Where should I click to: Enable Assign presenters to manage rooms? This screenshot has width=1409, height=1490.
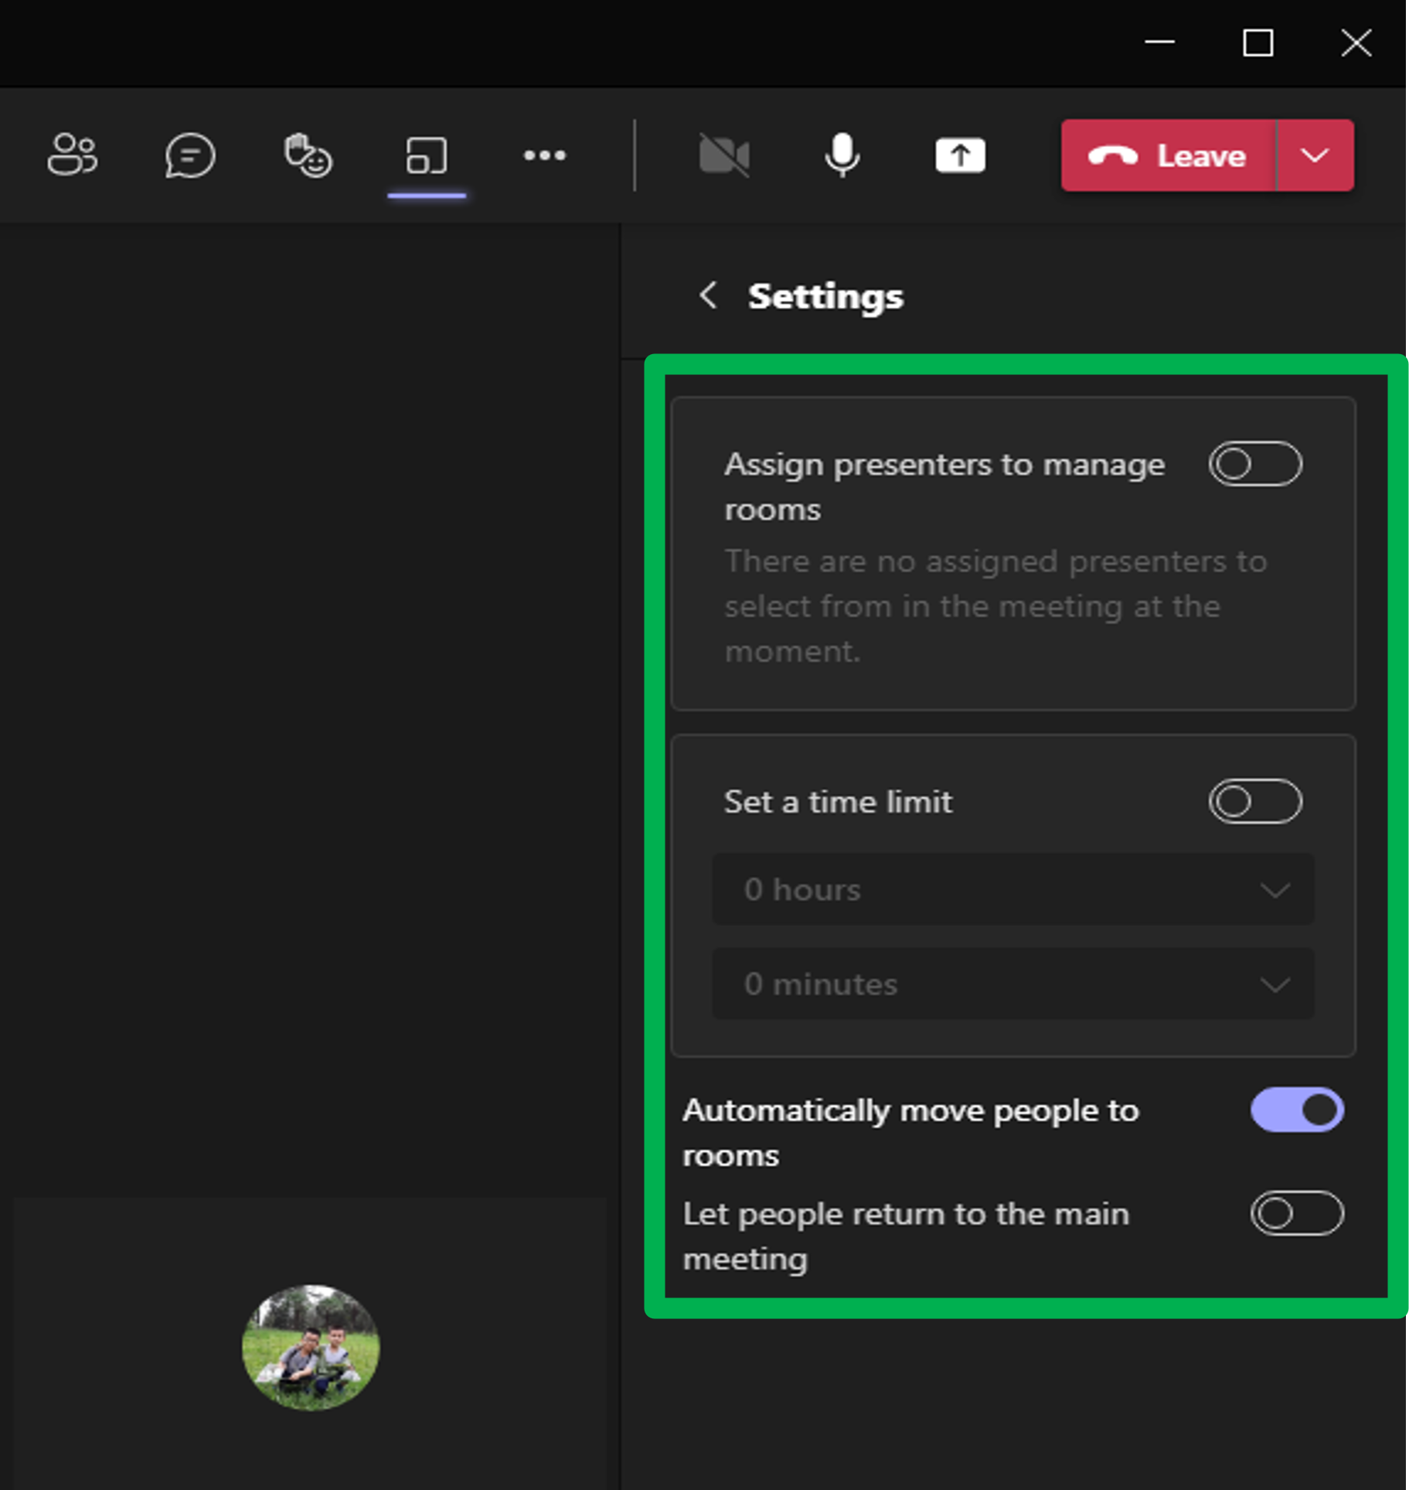(1254, 464)
